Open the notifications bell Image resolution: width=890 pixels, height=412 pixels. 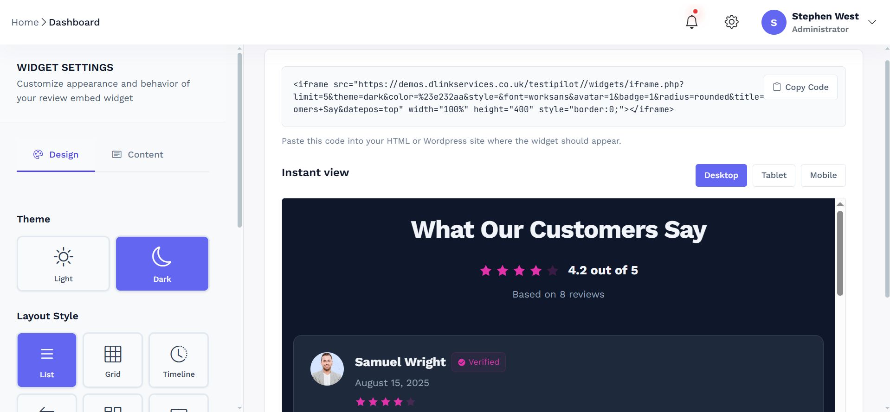point(691,22)
